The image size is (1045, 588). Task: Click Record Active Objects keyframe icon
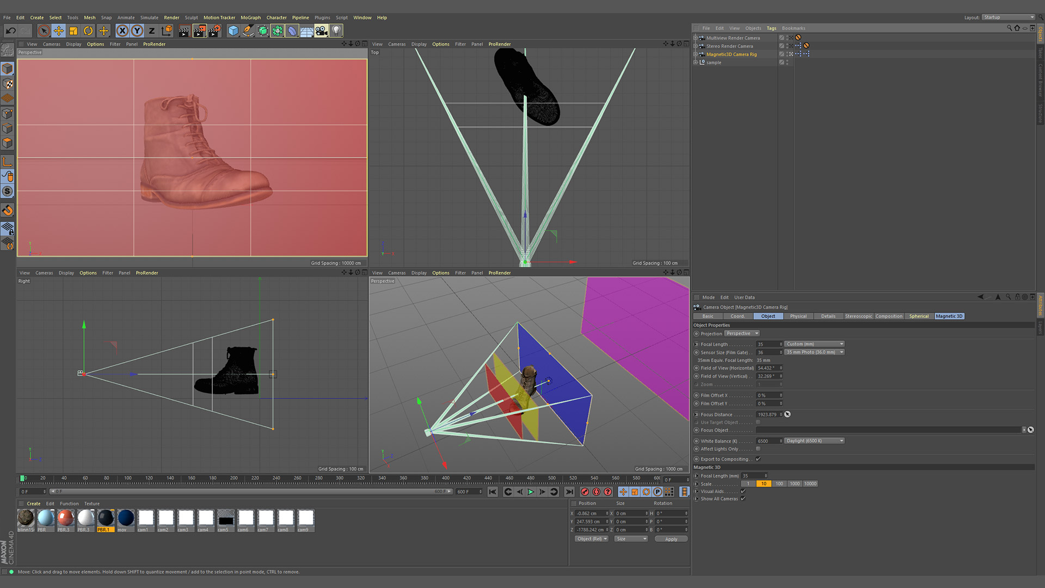click(x=585, y=492)
